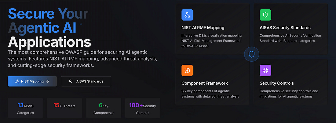
Task: Select the Security Controls card title
Action: [277, 83]
